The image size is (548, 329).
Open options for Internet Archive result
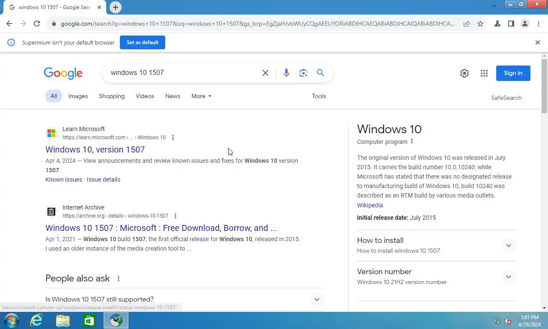click(176, 216)
